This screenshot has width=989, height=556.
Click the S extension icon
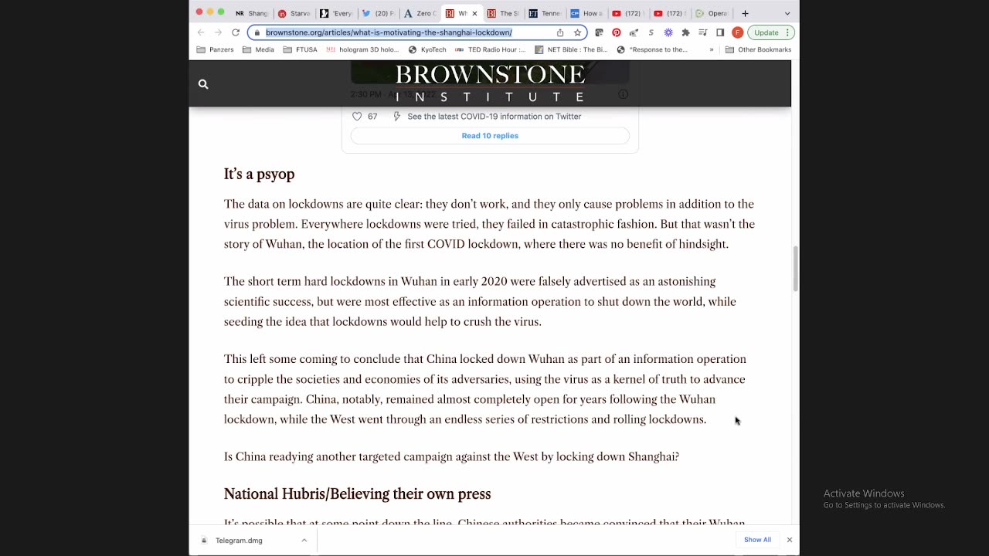[x=651, y=32]
